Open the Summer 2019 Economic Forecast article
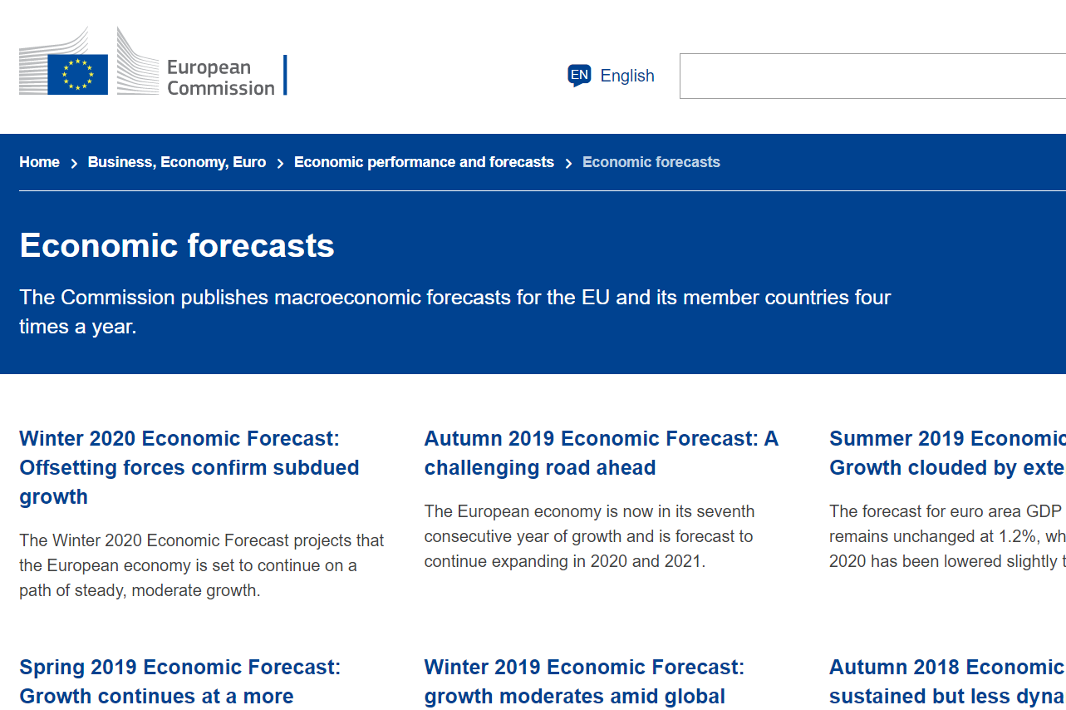1066x710 pixels. point(947,453)
